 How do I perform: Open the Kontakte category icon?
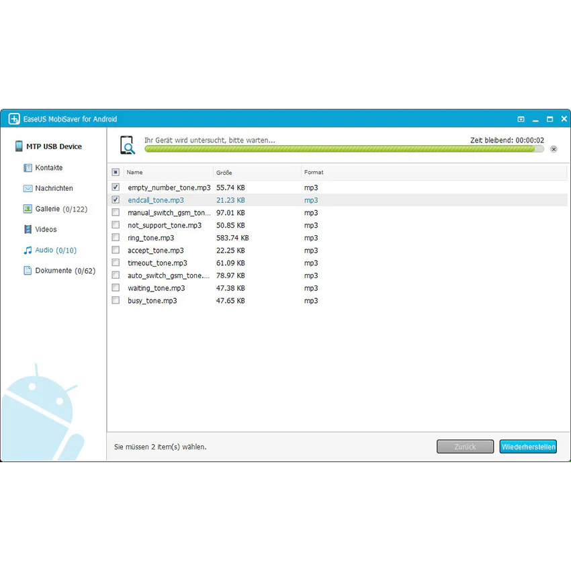pyautogui.click(x=28, y=168)
